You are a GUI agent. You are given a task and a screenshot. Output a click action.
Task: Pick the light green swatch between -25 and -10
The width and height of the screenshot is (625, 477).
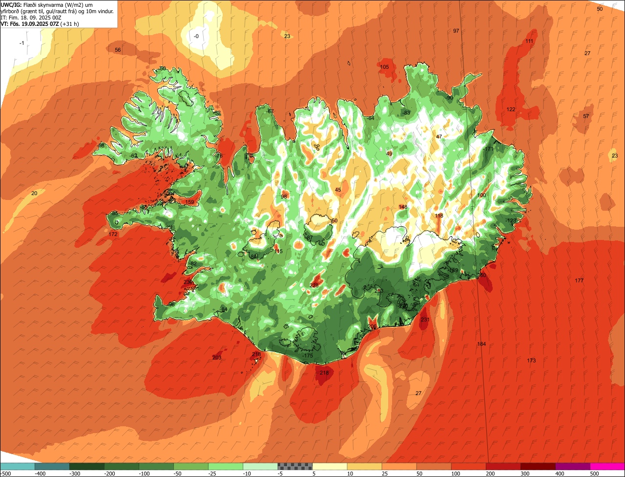pos(226,466)
